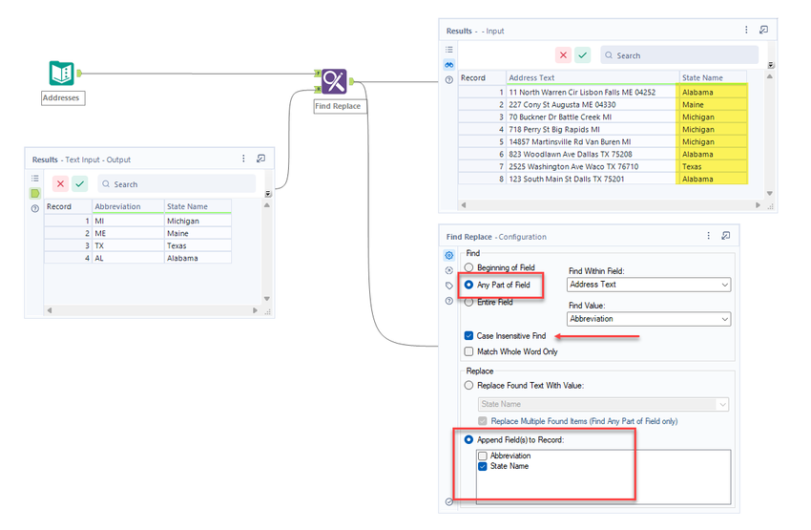The height and width of the screenshot is (530, 811).
Task: Select the Find Replace tool icon
Action: click(x=334, y=81)
